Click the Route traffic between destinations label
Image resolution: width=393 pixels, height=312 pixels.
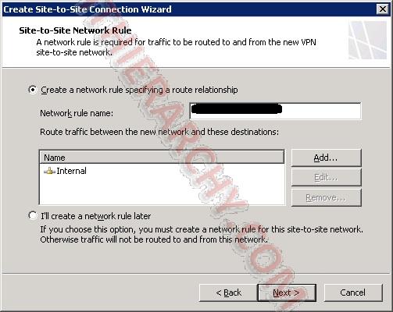tap(159, 132)
